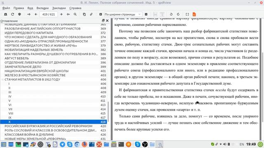Click the icon right of zoom combo box
Image resolution: width=264 pixels, height=148 pixels.
pyautogui.click(x=146, y=14)
